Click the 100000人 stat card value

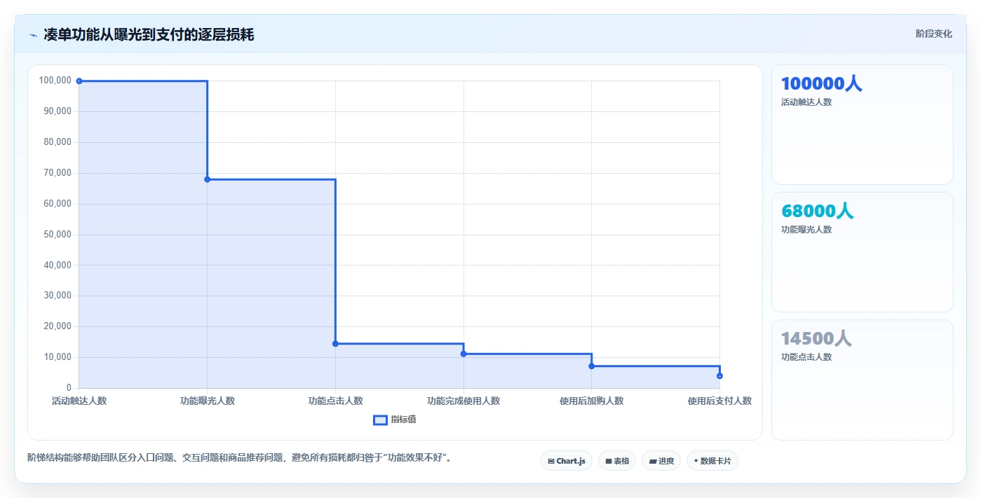point(821,83)
